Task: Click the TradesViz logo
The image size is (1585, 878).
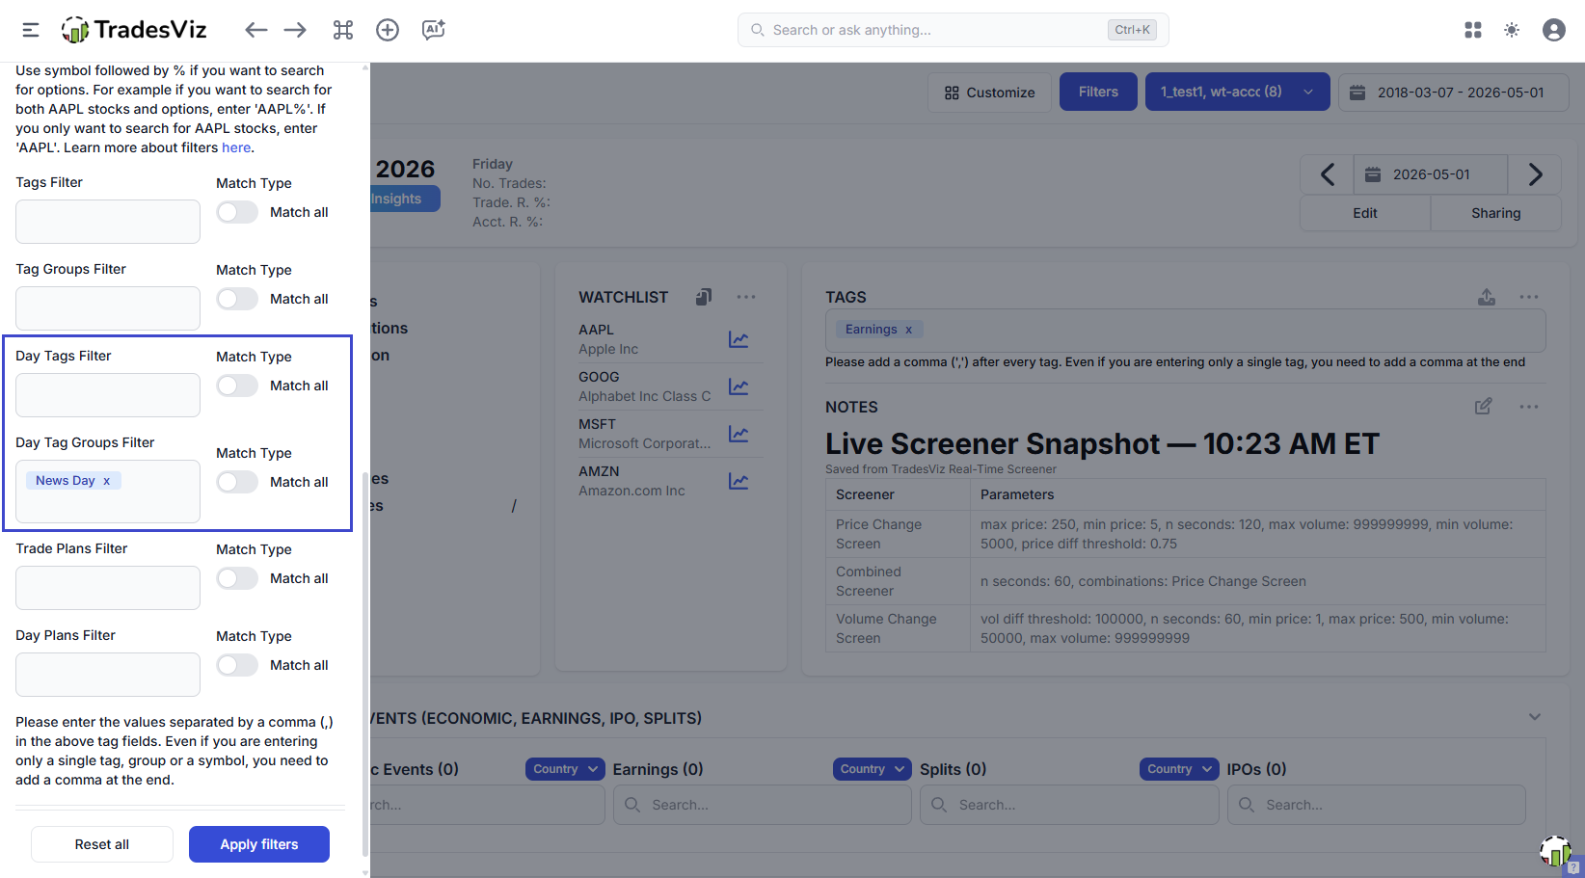Action: (x=134, y=30)
